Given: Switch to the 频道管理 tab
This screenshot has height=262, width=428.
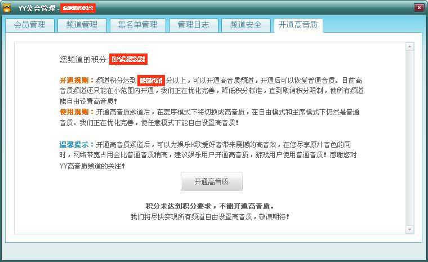Looking at the screenshot, I should click(x=82, y=25).
